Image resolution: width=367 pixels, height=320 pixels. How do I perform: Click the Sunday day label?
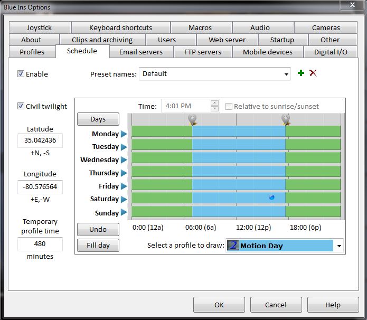[x=107, y=213]
